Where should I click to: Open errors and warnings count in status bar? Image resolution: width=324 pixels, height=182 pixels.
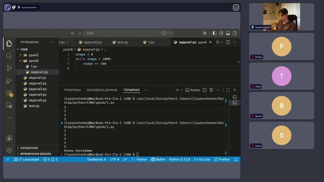coord(50,160)
